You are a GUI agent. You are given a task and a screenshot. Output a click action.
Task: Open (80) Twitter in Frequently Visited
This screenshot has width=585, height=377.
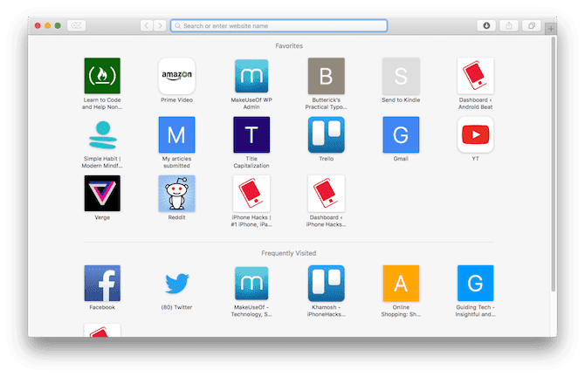176,283
